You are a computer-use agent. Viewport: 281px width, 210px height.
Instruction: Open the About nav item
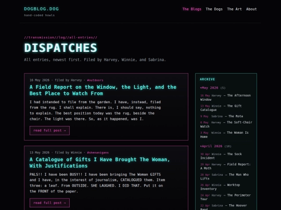(x=251, y=9)
